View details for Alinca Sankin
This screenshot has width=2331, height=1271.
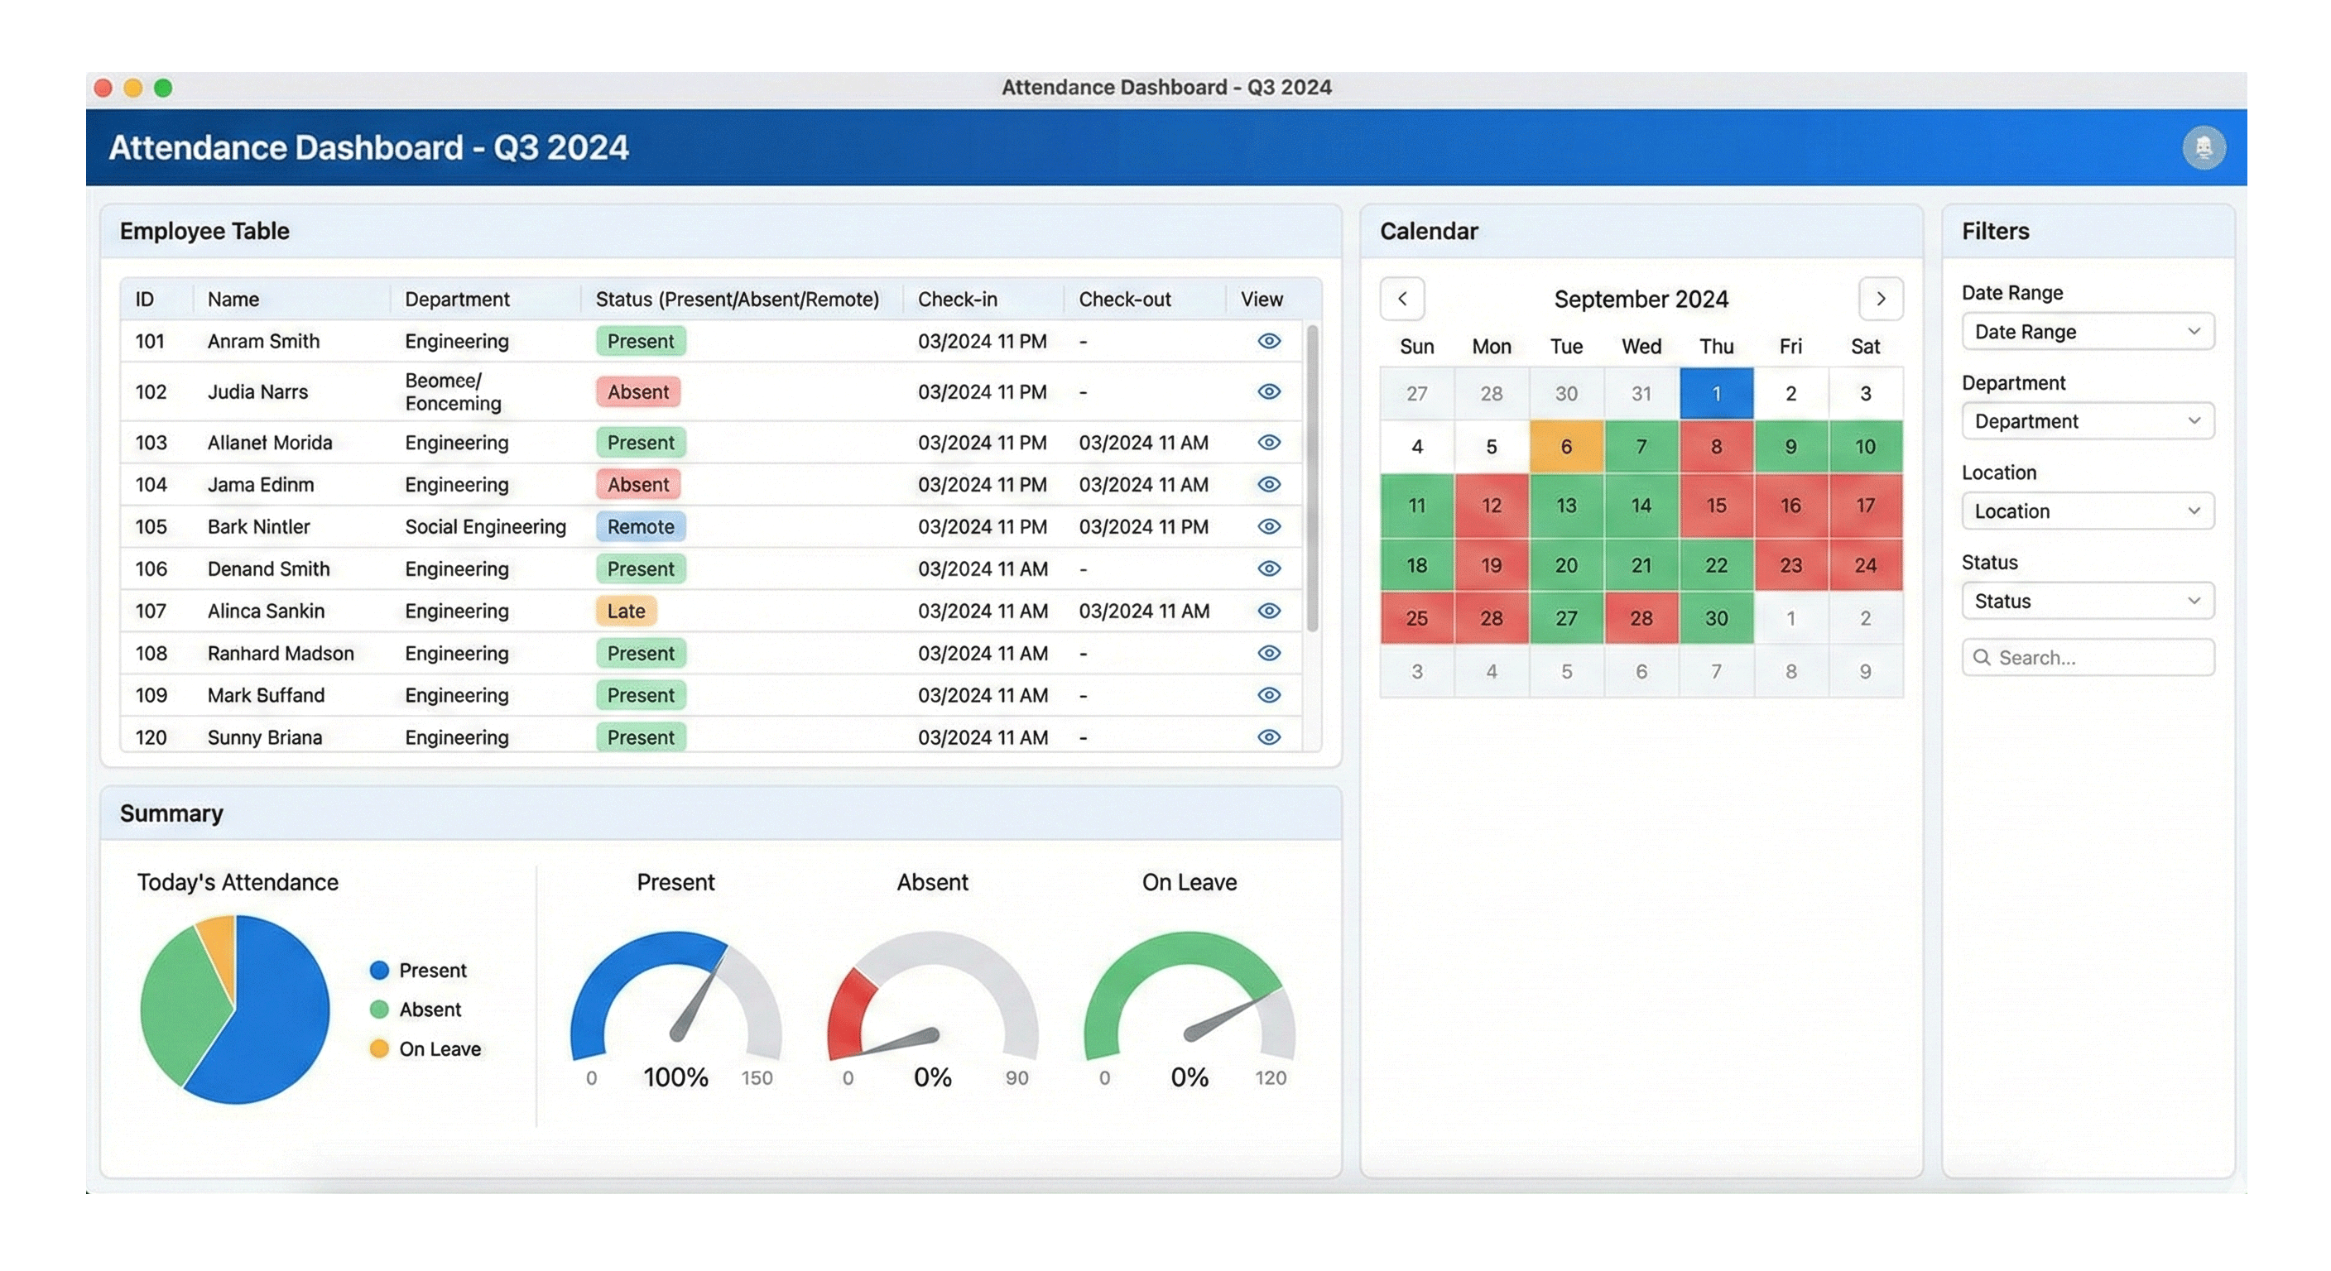(x=1269, y=611)
